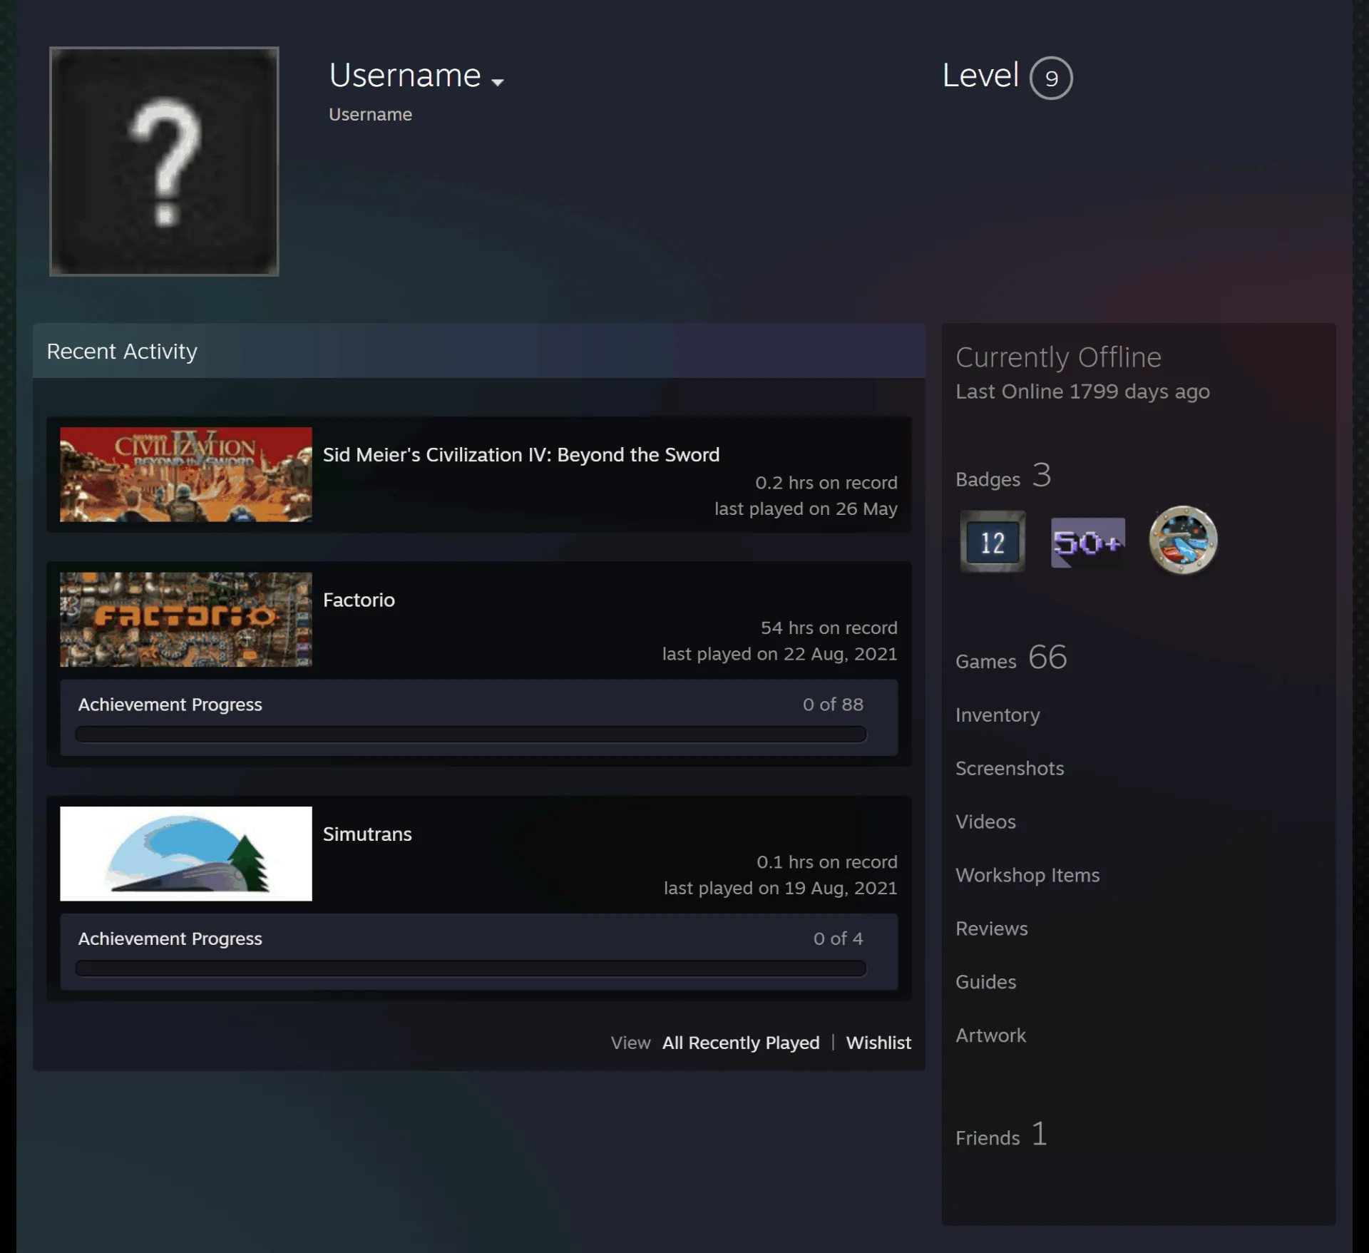Open the Videos link

[985, 822]
